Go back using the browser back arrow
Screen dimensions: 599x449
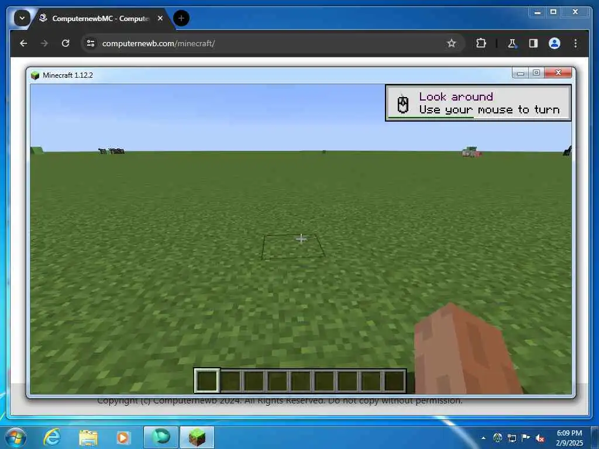click(23, 43)
